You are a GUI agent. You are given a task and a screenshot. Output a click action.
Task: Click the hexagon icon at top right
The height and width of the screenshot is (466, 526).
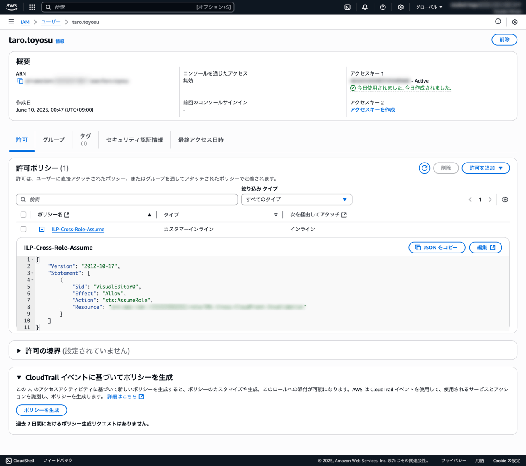(x=515, y=22)
